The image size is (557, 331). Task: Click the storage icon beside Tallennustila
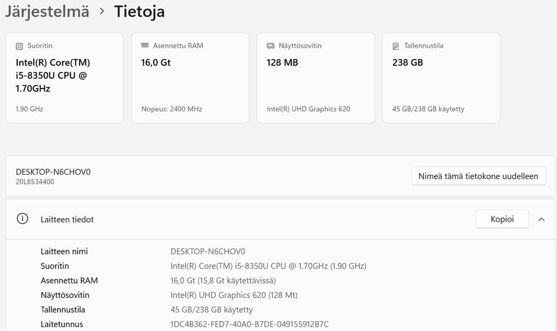pos(396,46)
